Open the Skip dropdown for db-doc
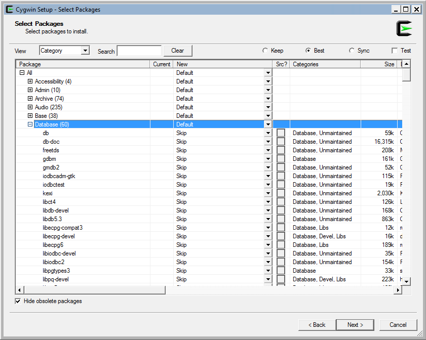The height and width of the screenshot is (340, 426). [x=268, y=142]
